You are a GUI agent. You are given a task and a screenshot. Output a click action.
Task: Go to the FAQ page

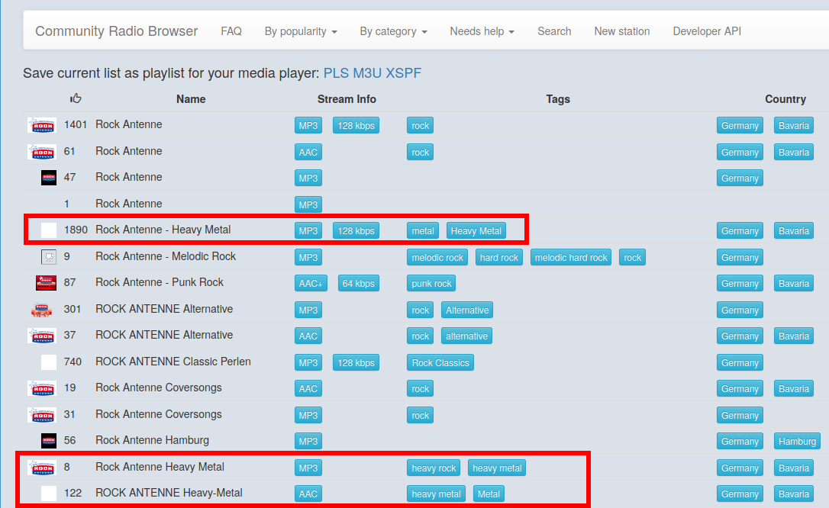(x=231, y=31)
